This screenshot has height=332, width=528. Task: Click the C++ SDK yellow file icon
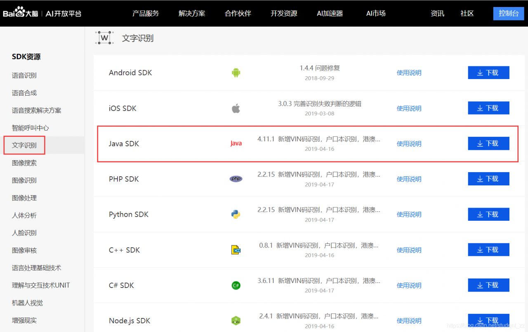pyautogui.click(x=236, y=250)
